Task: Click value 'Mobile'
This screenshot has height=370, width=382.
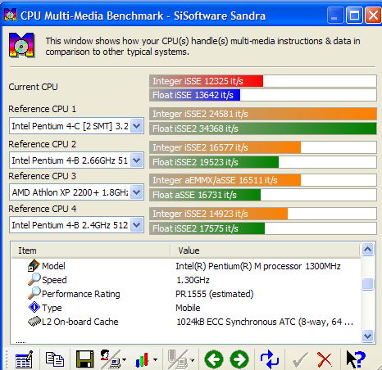Action: pos(188,308)
